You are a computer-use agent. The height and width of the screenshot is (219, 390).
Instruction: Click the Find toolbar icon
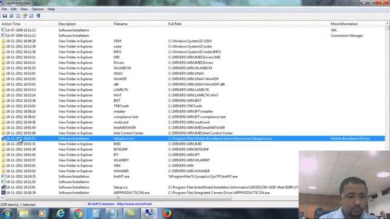click(x=31, y=16)
